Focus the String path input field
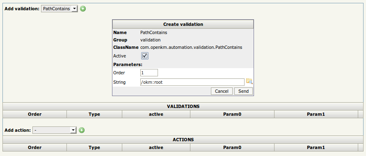The image size is (366, 156). [192, 82]
